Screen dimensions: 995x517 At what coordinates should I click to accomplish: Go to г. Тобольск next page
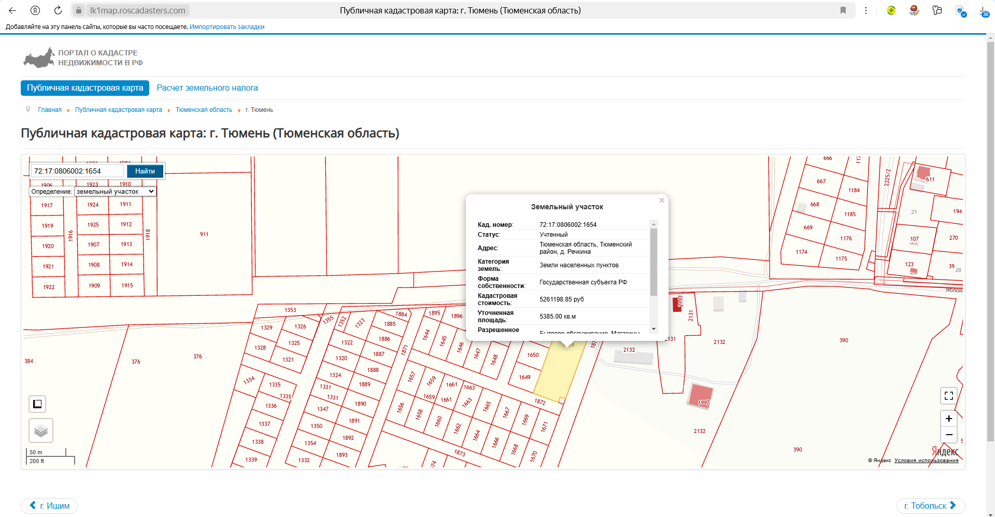[930, 506]
